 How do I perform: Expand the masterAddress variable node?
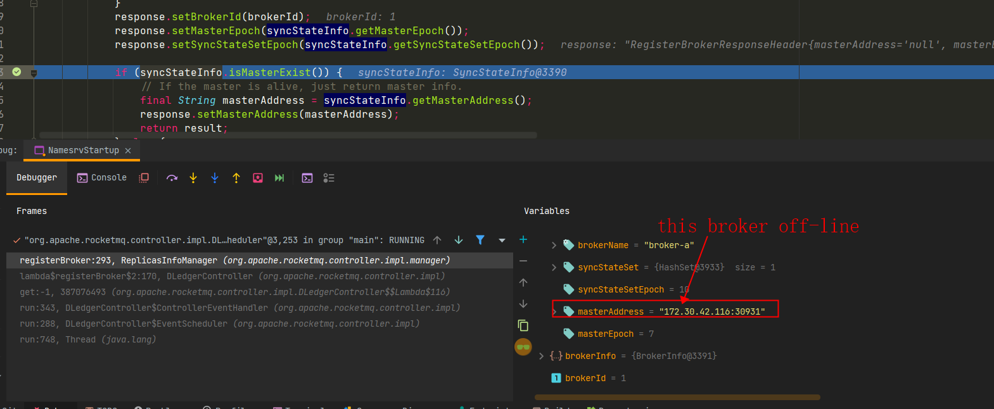pos(554,311)
